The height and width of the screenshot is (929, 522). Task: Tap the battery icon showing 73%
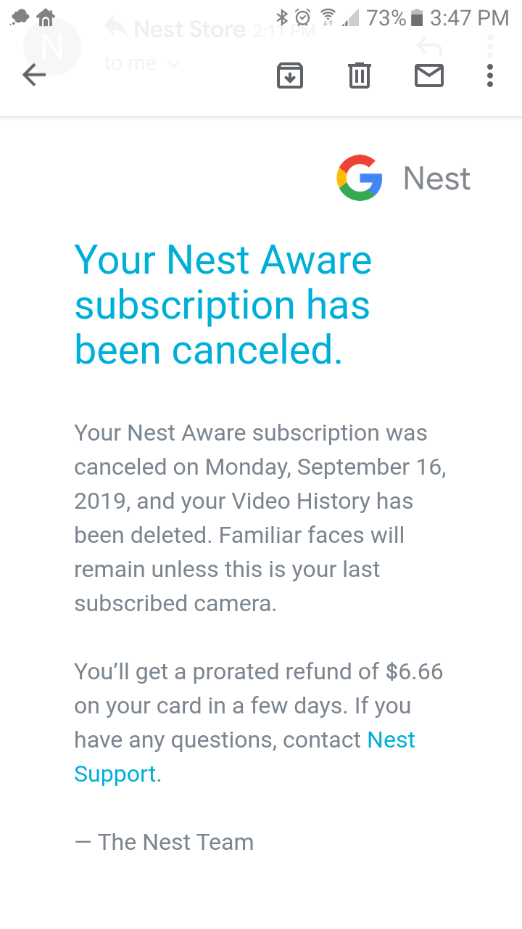tap(416, 17)
